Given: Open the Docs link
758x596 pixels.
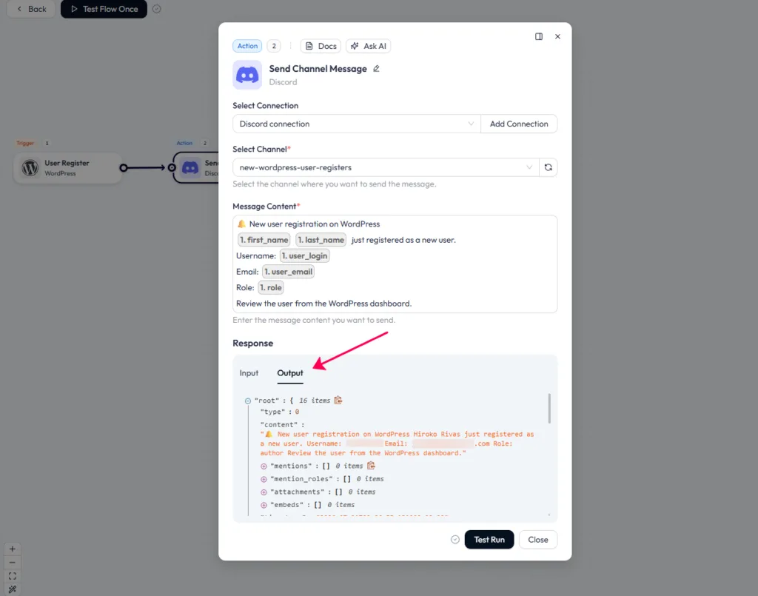Looking at the screenshot, I should (x=321, y=46).
